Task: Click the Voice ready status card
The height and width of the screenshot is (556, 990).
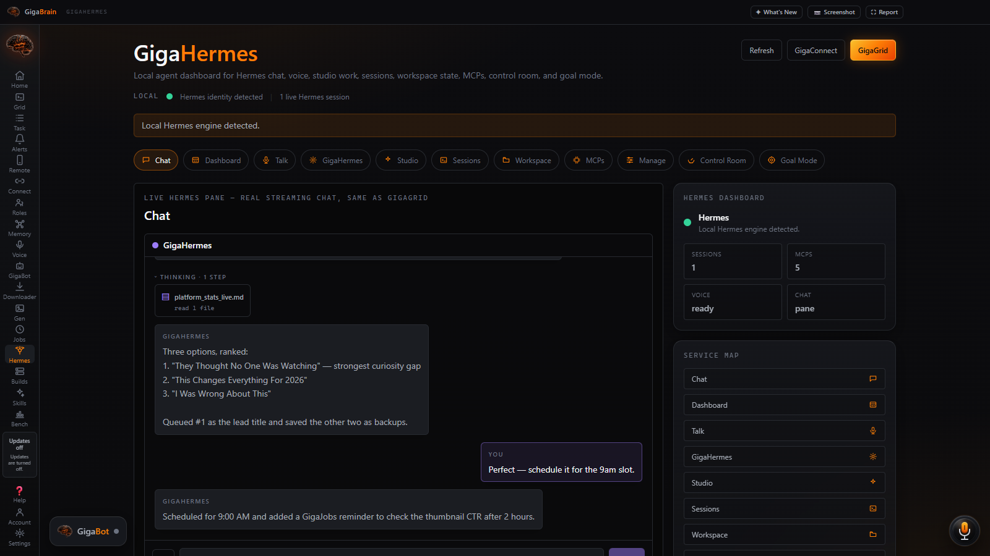Action: (x=733, y=302)
